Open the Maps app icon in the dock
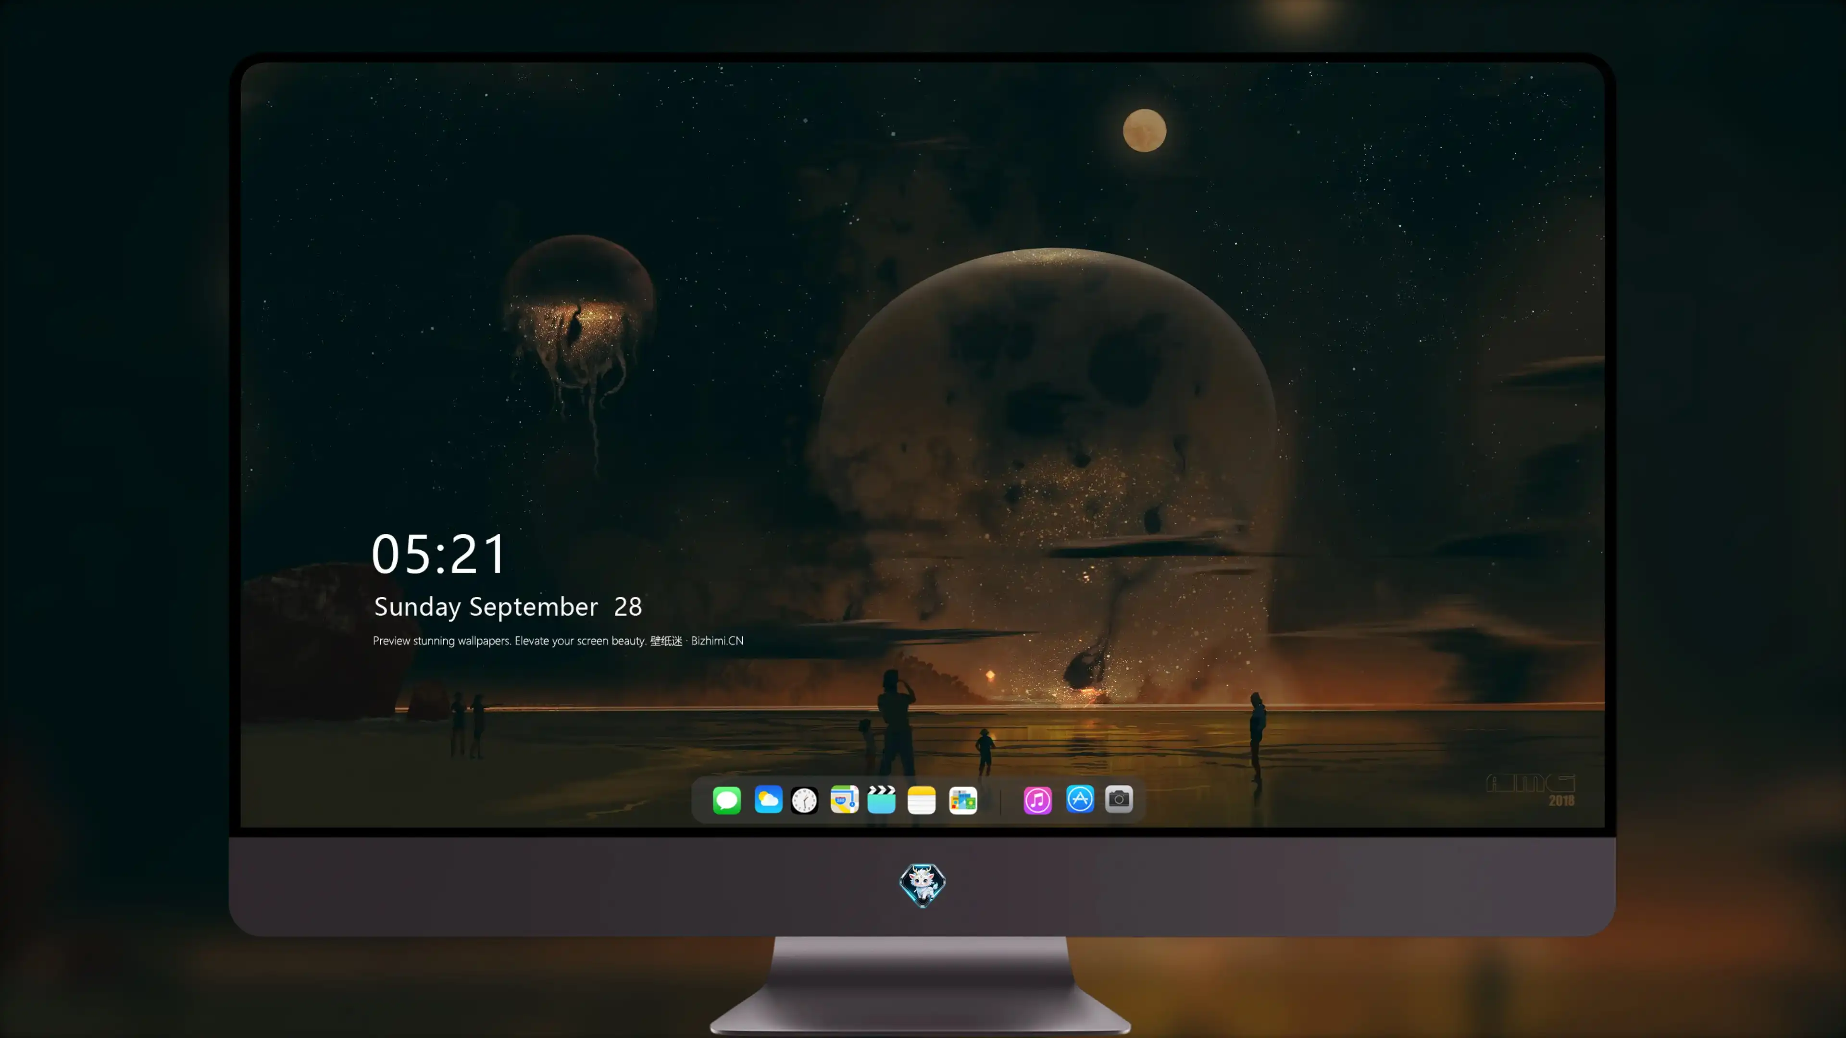This screenshot has height=1038, width=1846. point(844,800)
